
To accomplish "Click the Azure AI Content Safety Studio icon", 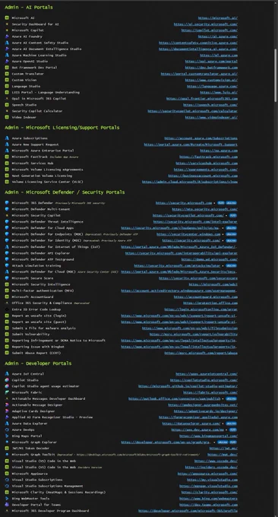I will [7, 43].
